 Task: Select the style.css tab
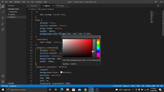[x=47, y=6]
